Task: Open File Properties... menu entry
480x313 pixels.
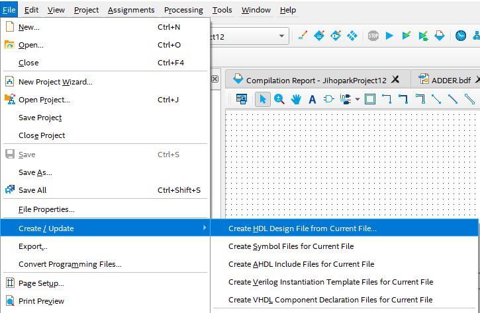Action: [105, 209]
